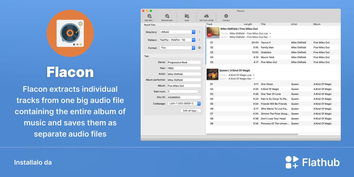Click the Convert play icon
Screen dimensions: 354x177
click(226, 16)
